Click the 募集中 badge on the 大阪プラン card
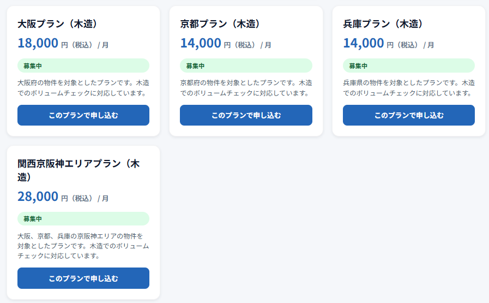 (83, 66)
